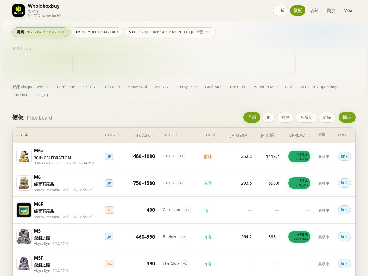Click Holo Mart in source shops
Screen dimensions: 368x276
click(111, 87)
